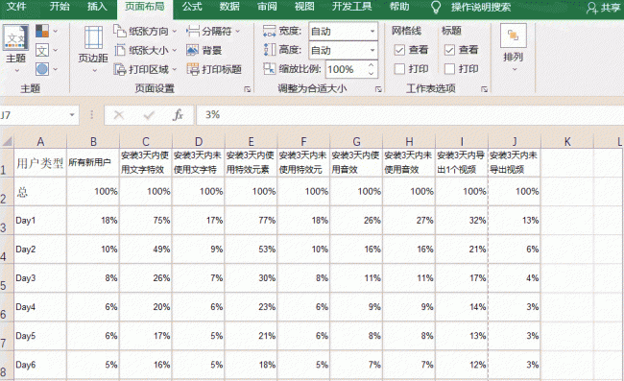Click 打印标题 print titles button

(x=214, y=69)
